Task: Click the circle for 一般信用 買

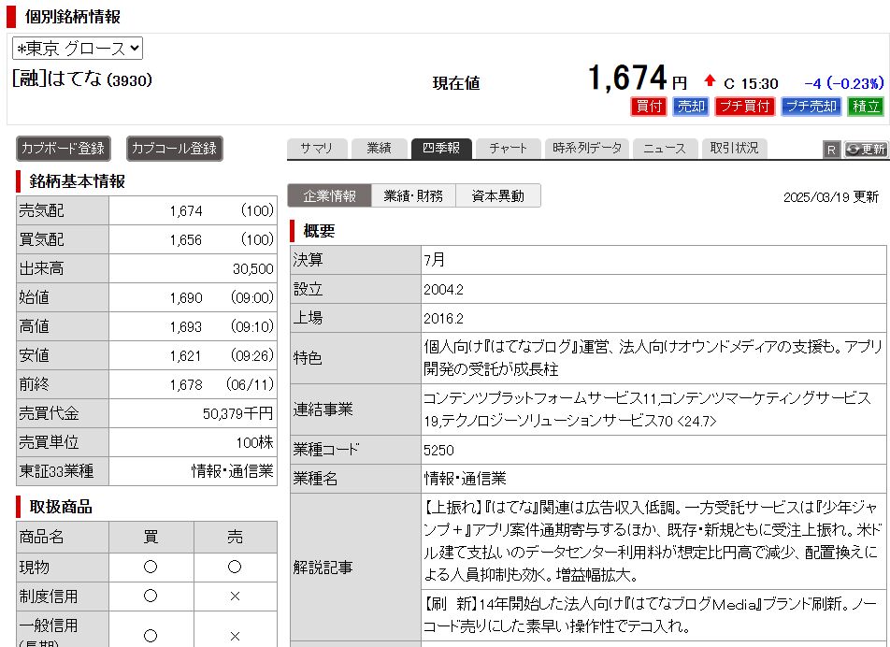Action: [x=151, y=636]
